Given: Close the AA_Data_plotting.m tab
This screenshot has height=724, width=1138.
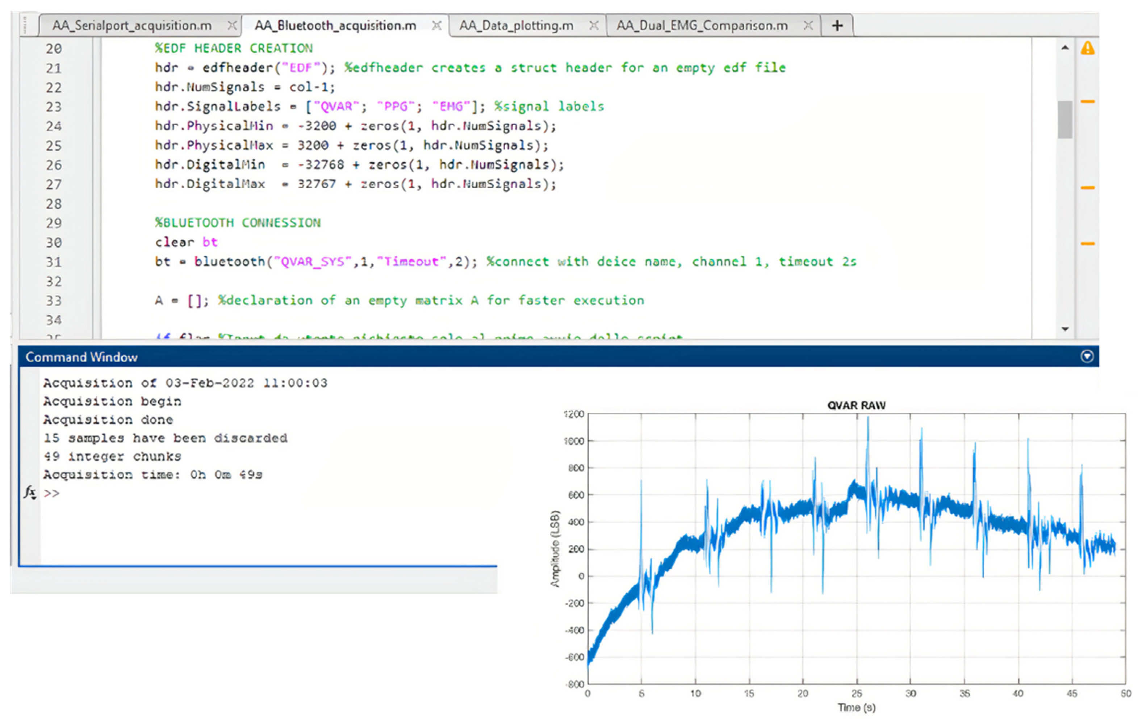Looking at the screenshot, I should (x=594, y=25).
